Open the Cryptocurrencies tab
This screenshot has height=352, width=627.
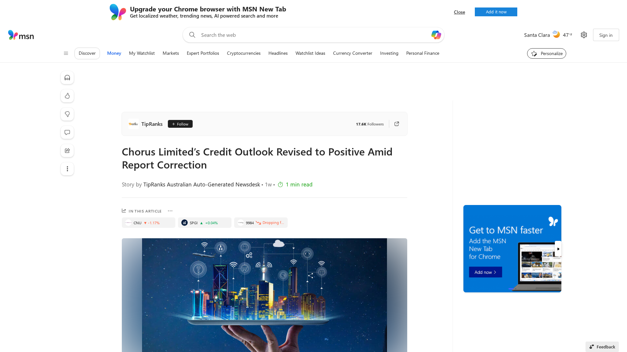[244, 53]
